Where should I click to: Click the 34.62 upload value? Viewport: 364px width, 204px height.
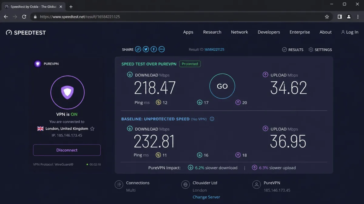click(x=288, y=88)
